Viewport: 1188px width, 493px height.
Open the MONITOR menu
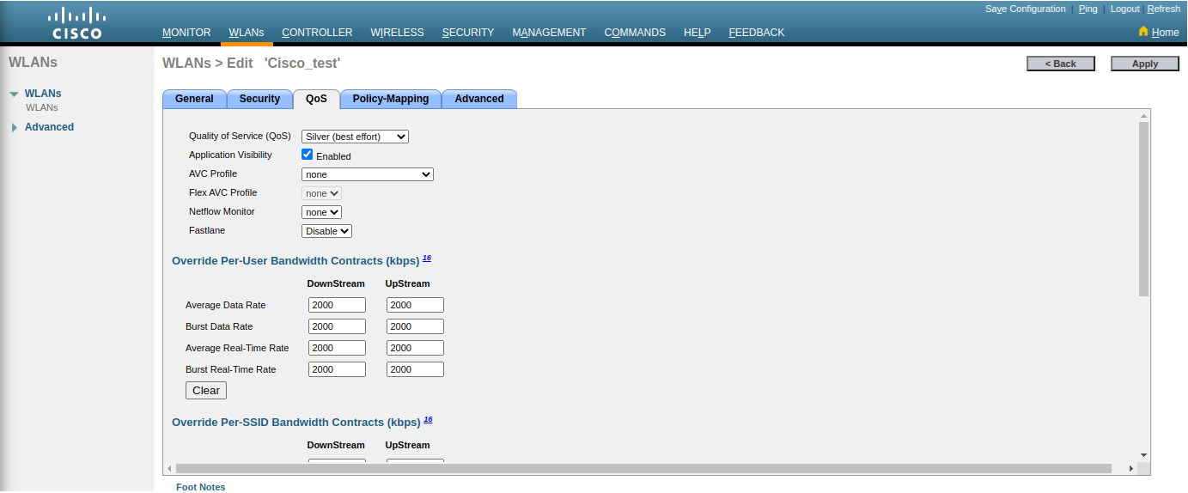tap(186, 33)
